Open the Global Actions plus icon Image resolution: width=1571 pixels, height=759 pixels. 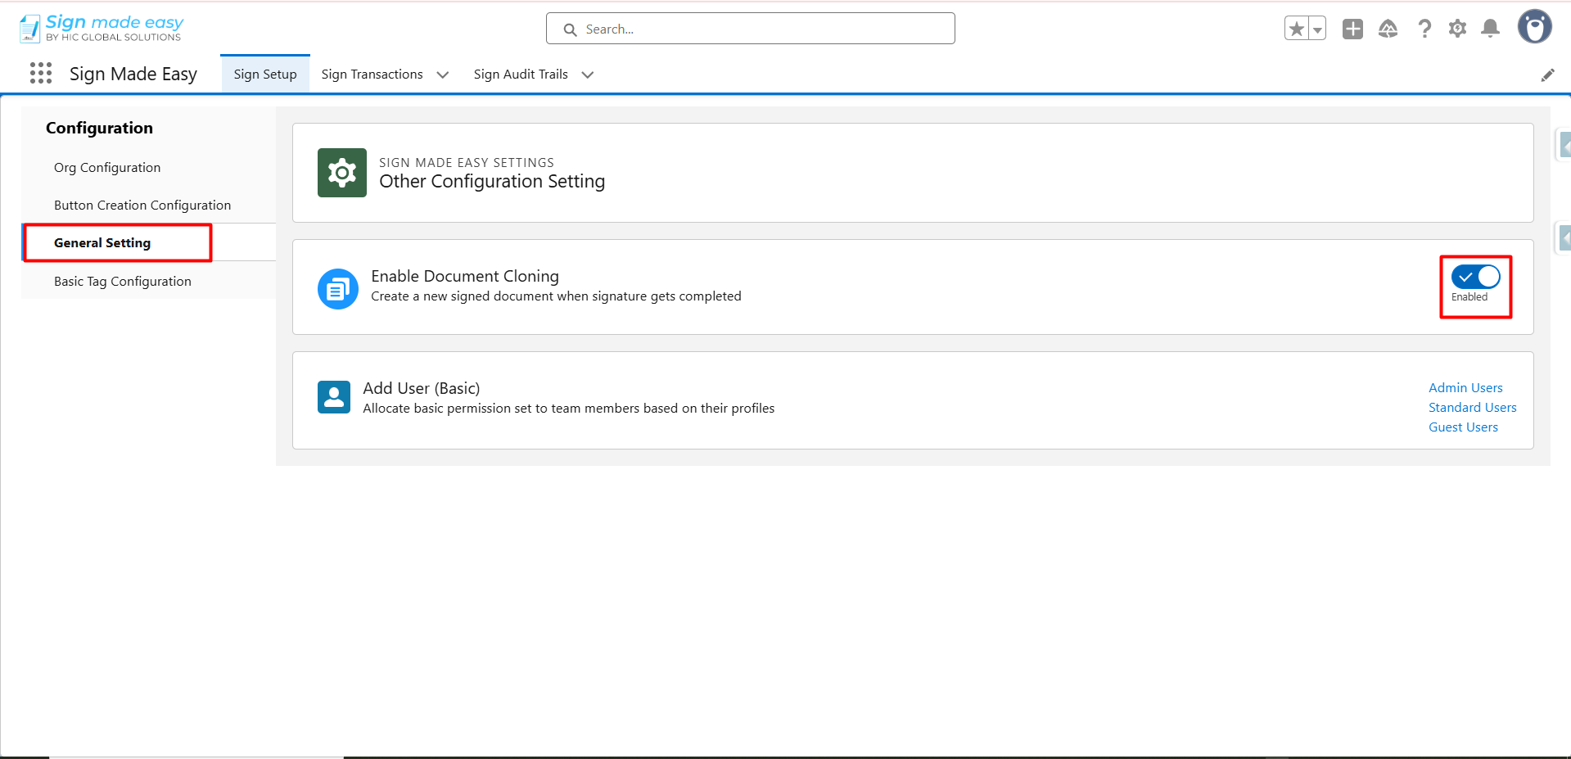pos(1352,29)
